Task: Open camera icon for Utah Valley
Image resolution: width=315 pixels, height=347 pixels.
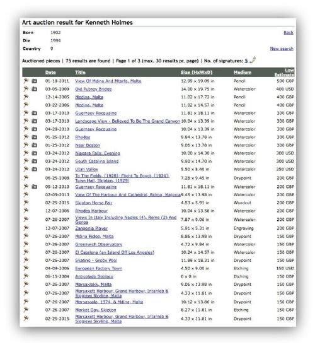Action: coord(34,169)
